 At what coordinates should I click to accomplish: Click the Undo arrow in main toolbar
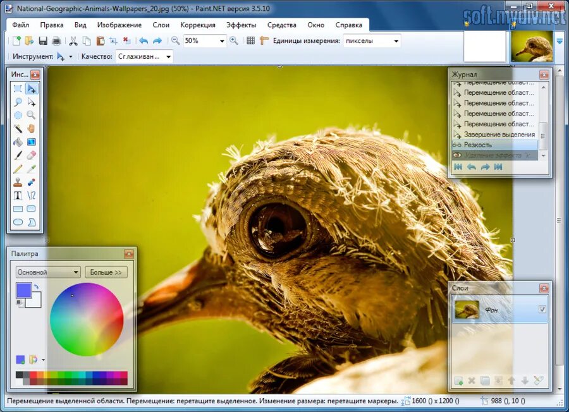click(x=144, y=40)
